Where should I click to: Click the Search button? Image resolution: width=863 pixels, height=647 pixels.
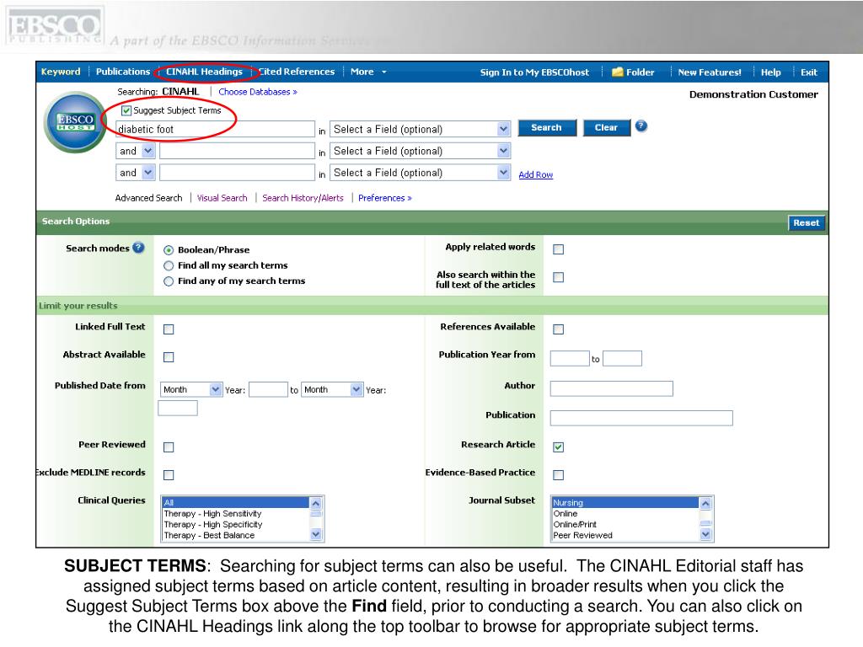tap(546, 128)
